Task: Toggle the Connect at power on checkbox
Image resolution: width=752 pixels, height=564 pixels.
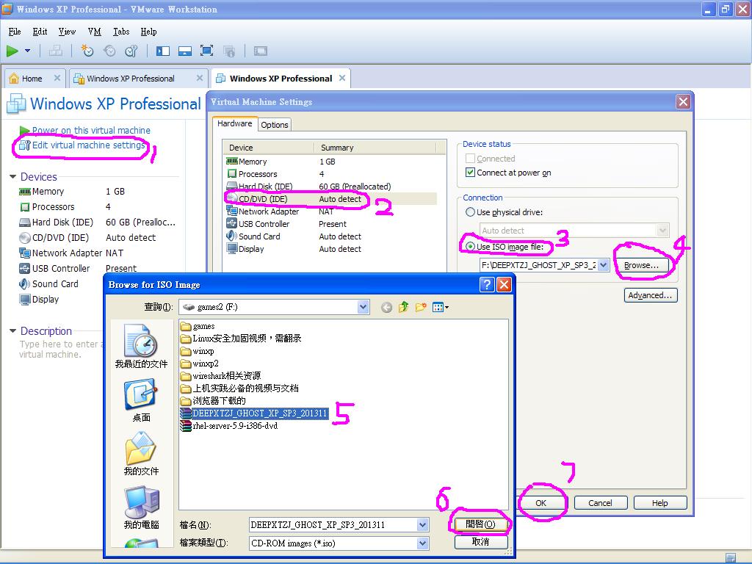Action: point(471,173)
